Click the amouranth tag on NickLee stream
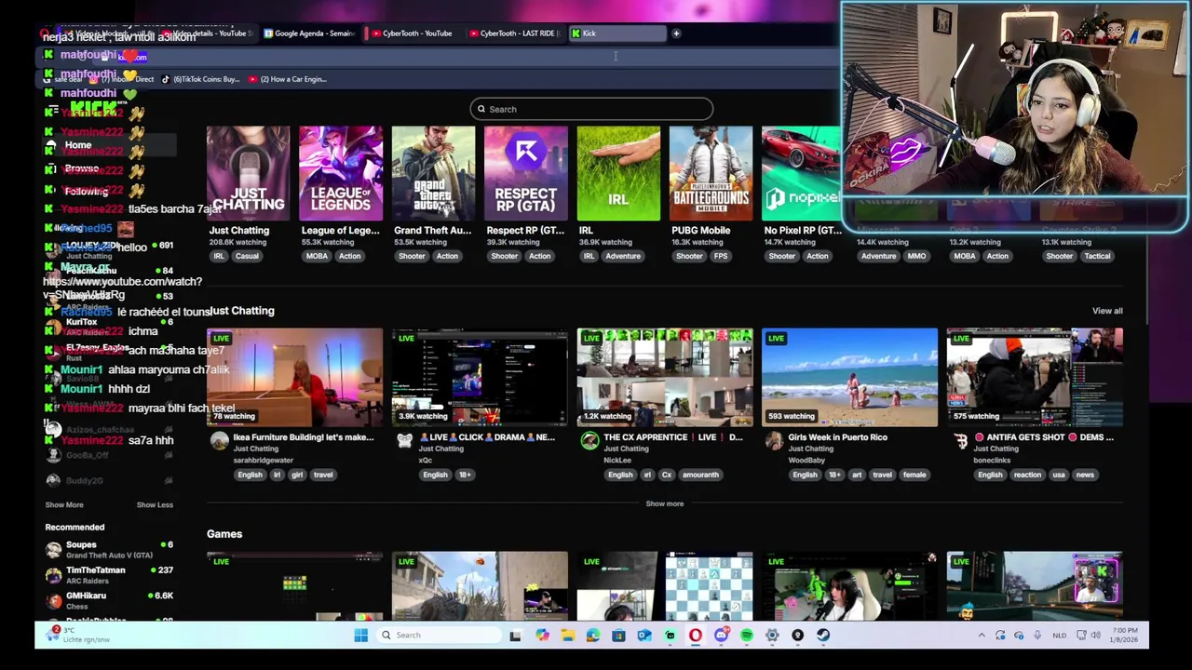Viewport: 1192px width, 670px height. [x=700, y=475]
